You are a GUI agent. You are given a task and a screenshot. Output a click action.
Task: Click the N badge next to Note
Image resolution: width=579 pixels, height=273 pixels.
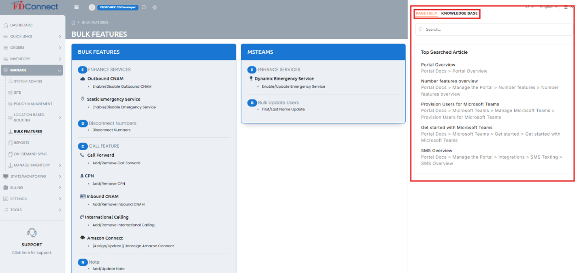click(83, 262)
